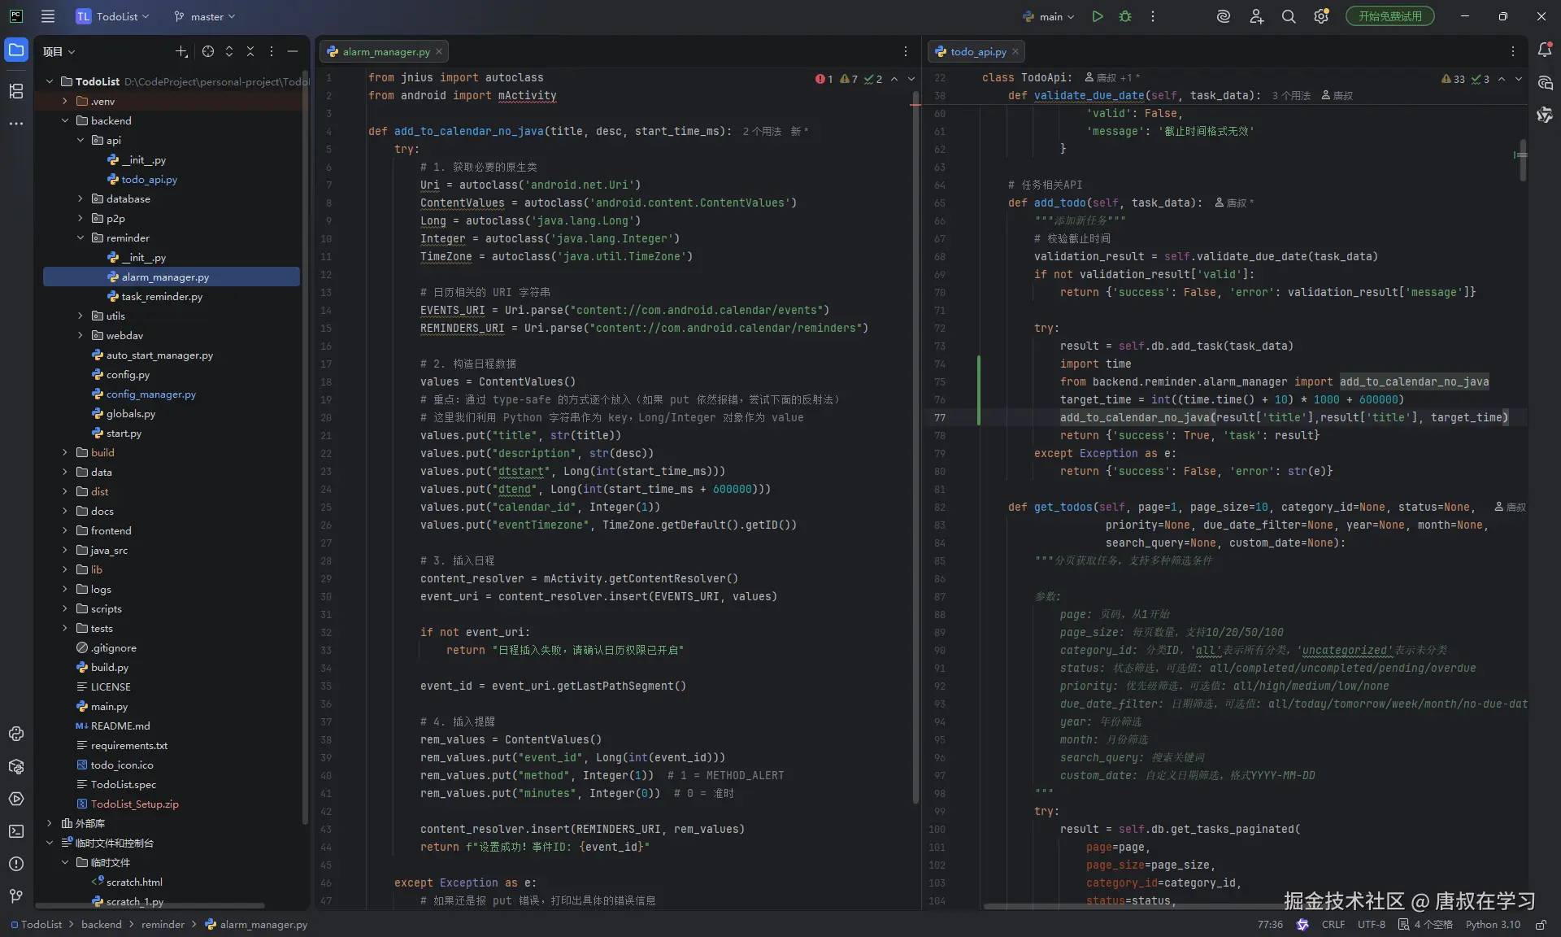Open the Notifications bell icon
This screenshot has width=1561, height=937.
[x=1545, y=50]
